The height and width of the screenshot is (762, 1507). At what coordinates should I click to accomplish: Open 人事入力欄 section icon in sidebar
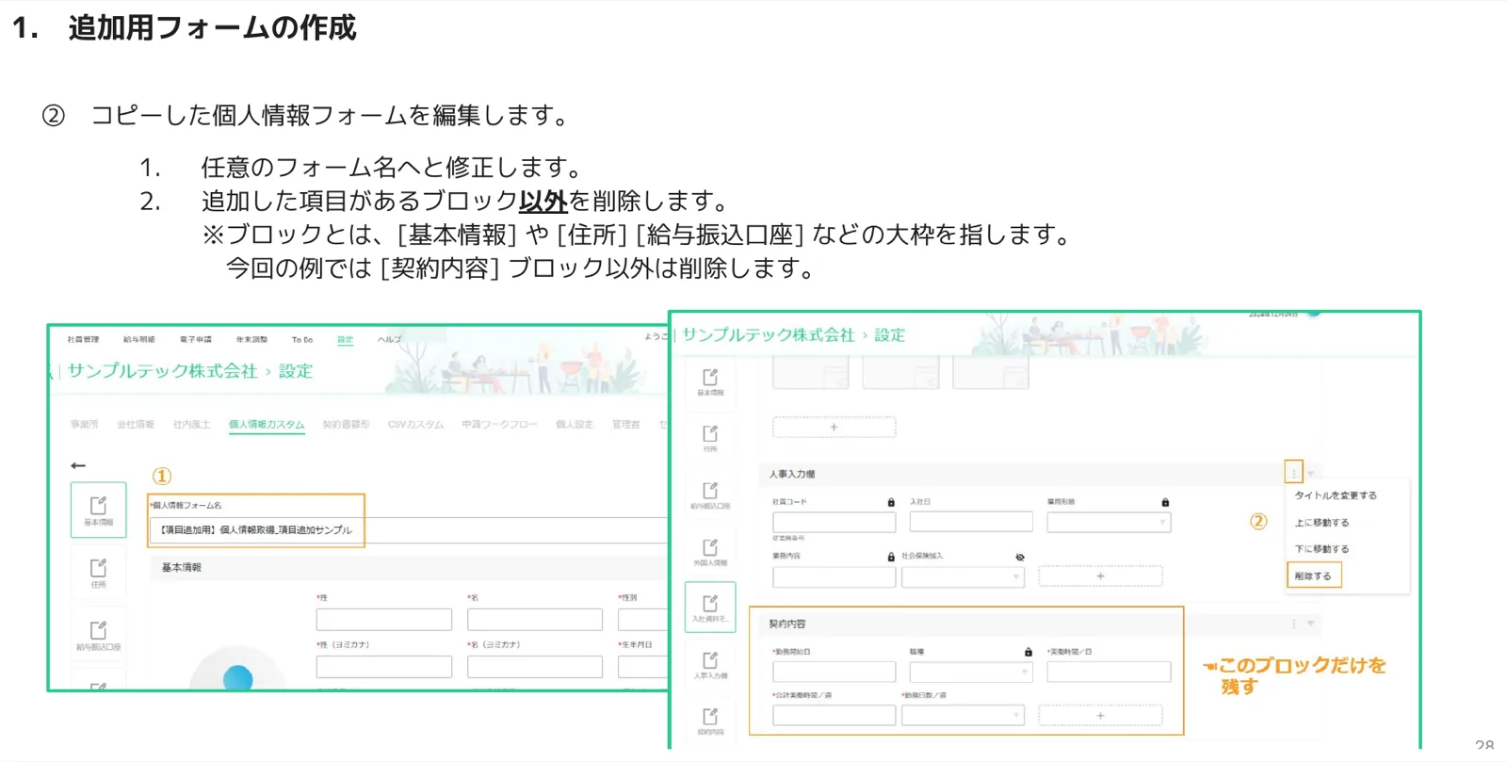[x=710, y=664]
